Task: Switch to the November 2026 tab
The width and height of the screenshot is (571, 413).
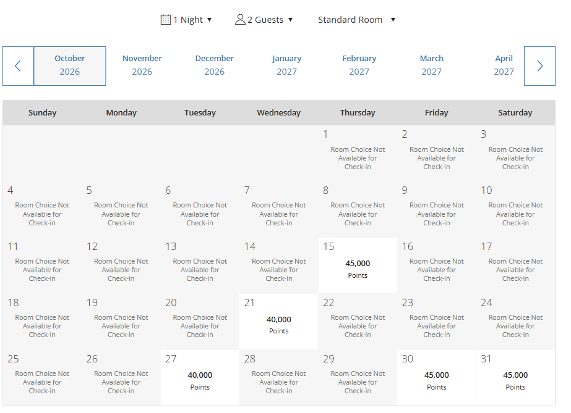Action: tap(142, 65)
